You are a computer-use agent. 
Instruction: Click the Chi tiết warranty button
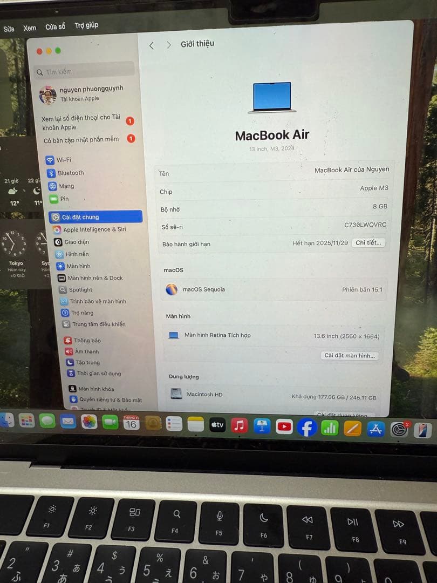coord(368,243)
